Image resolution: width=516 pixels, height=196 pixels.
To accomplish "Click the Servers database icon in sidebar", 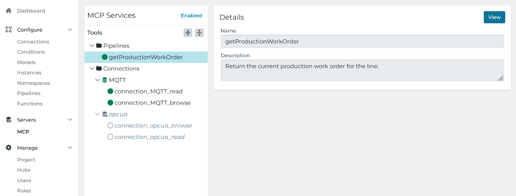I will pos(9,120).
